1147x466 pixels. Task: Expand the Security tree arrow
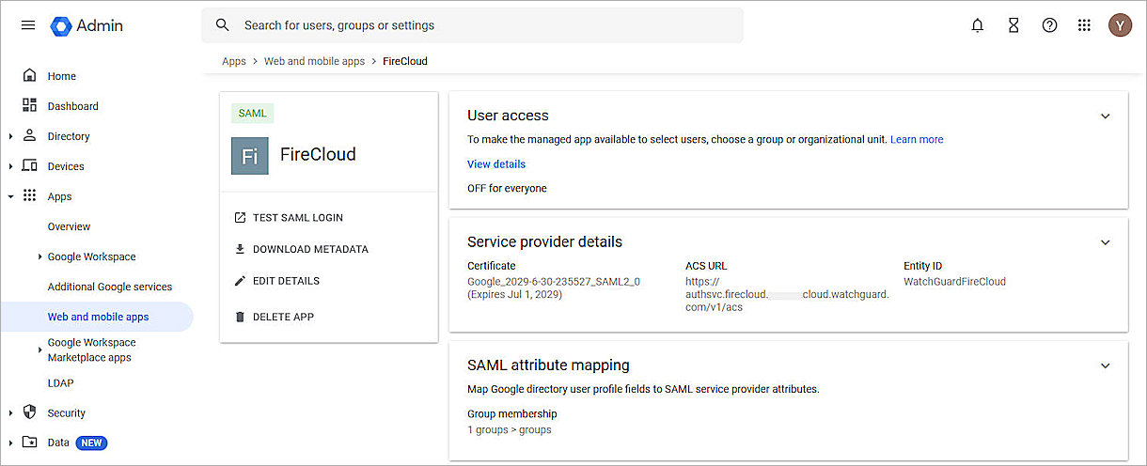point(10,413)
